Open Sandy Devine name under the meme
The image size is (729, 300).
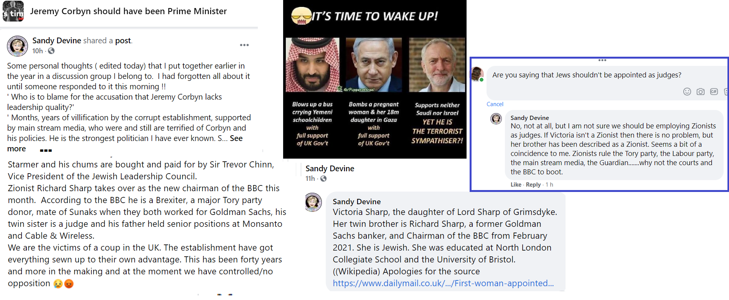(330, 169)
